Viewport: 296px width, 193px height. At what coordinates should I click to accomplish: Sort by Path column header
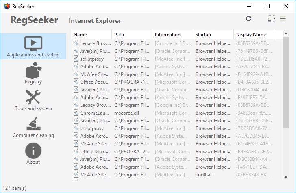click(x=132, y=35)
